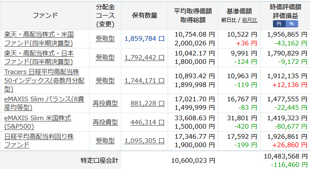Select base price 17,592 円

242,137
